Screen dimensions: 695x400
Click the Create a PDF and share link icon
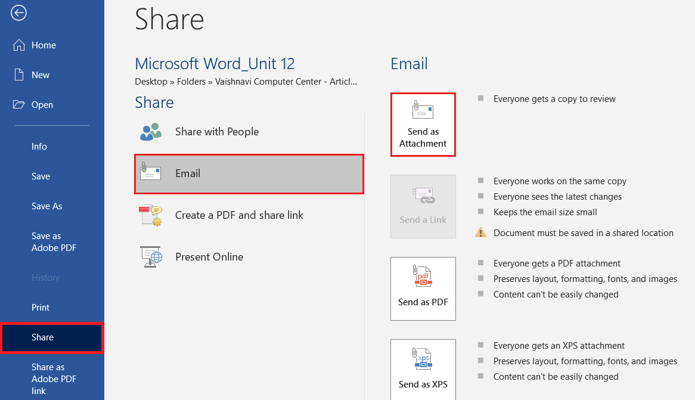pos(151,215)
